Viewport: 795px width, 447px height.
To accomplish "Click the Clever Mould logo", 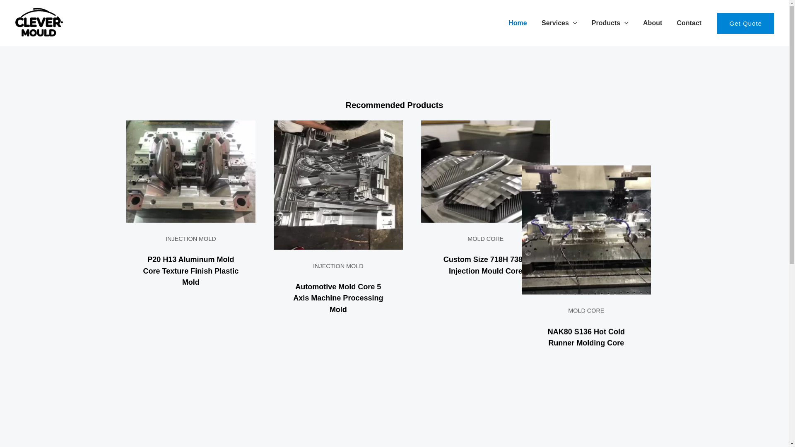I will tap(39, 23).
